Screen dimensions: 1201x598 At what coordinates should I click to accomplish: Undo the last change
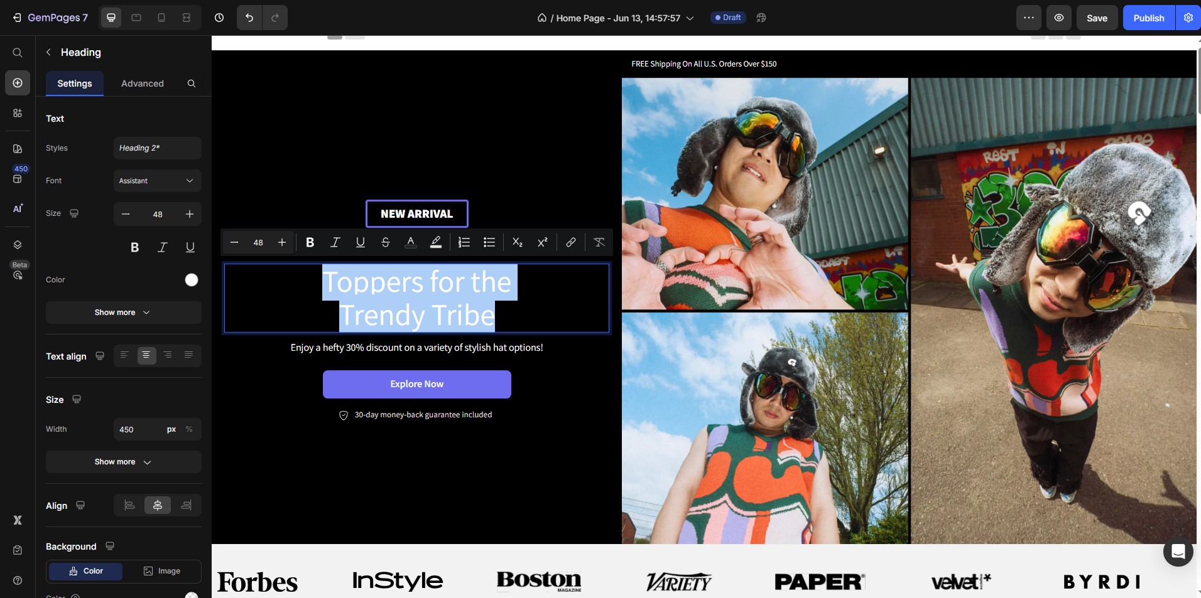[x=249, y=18]
